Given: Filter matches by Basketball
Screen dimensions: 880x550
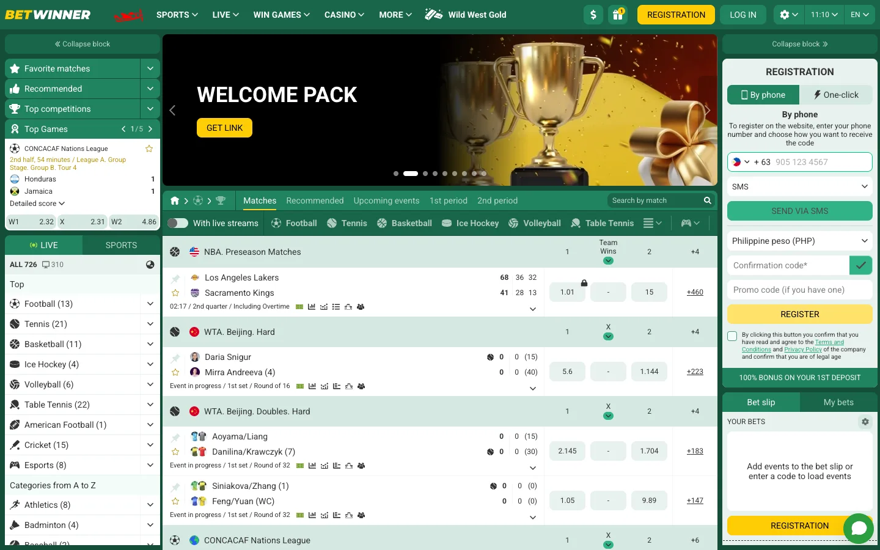Looking at the screenshot, I should click(x=405, y=223).
